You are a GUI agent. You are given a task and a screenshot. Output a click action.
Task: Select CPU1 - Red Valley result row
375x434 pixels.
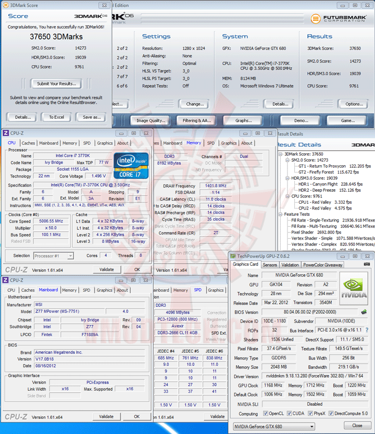pyautogui.click(x=324, y=202)
